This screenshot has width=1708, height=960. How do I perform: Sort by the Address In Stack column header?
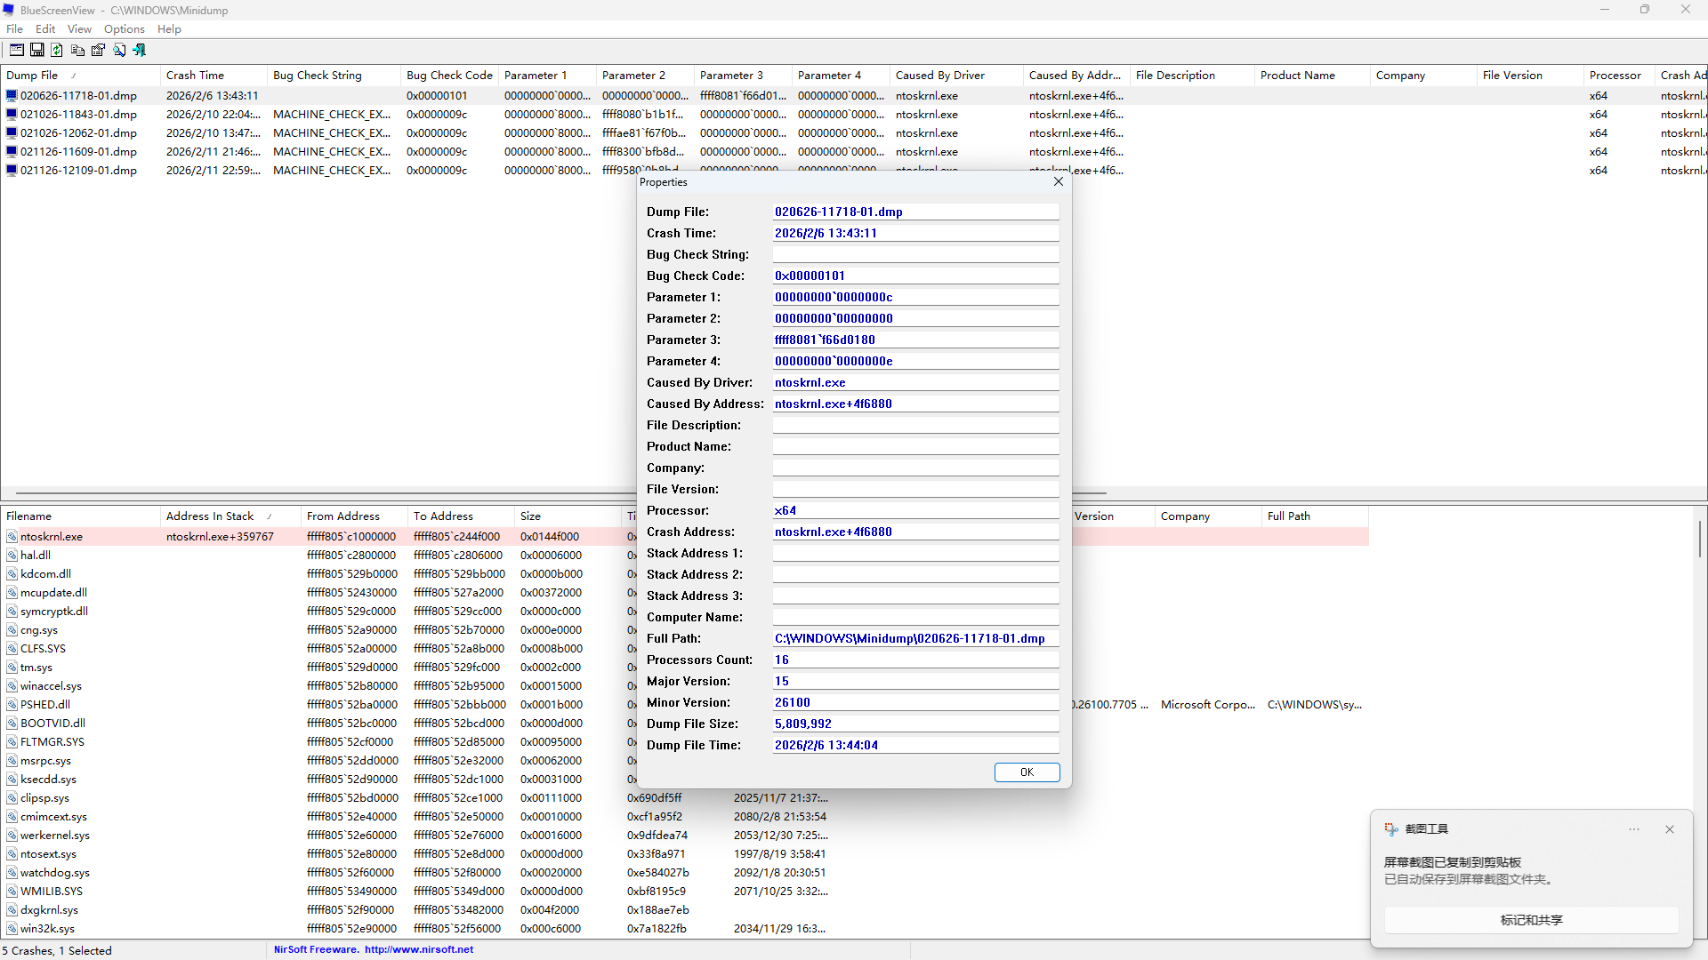(210, 516)
